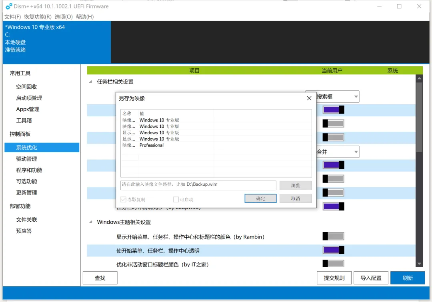The width and height of the screenshot is (432, 302).
Task: Click the image file path input field
Action: click(198, 185)
